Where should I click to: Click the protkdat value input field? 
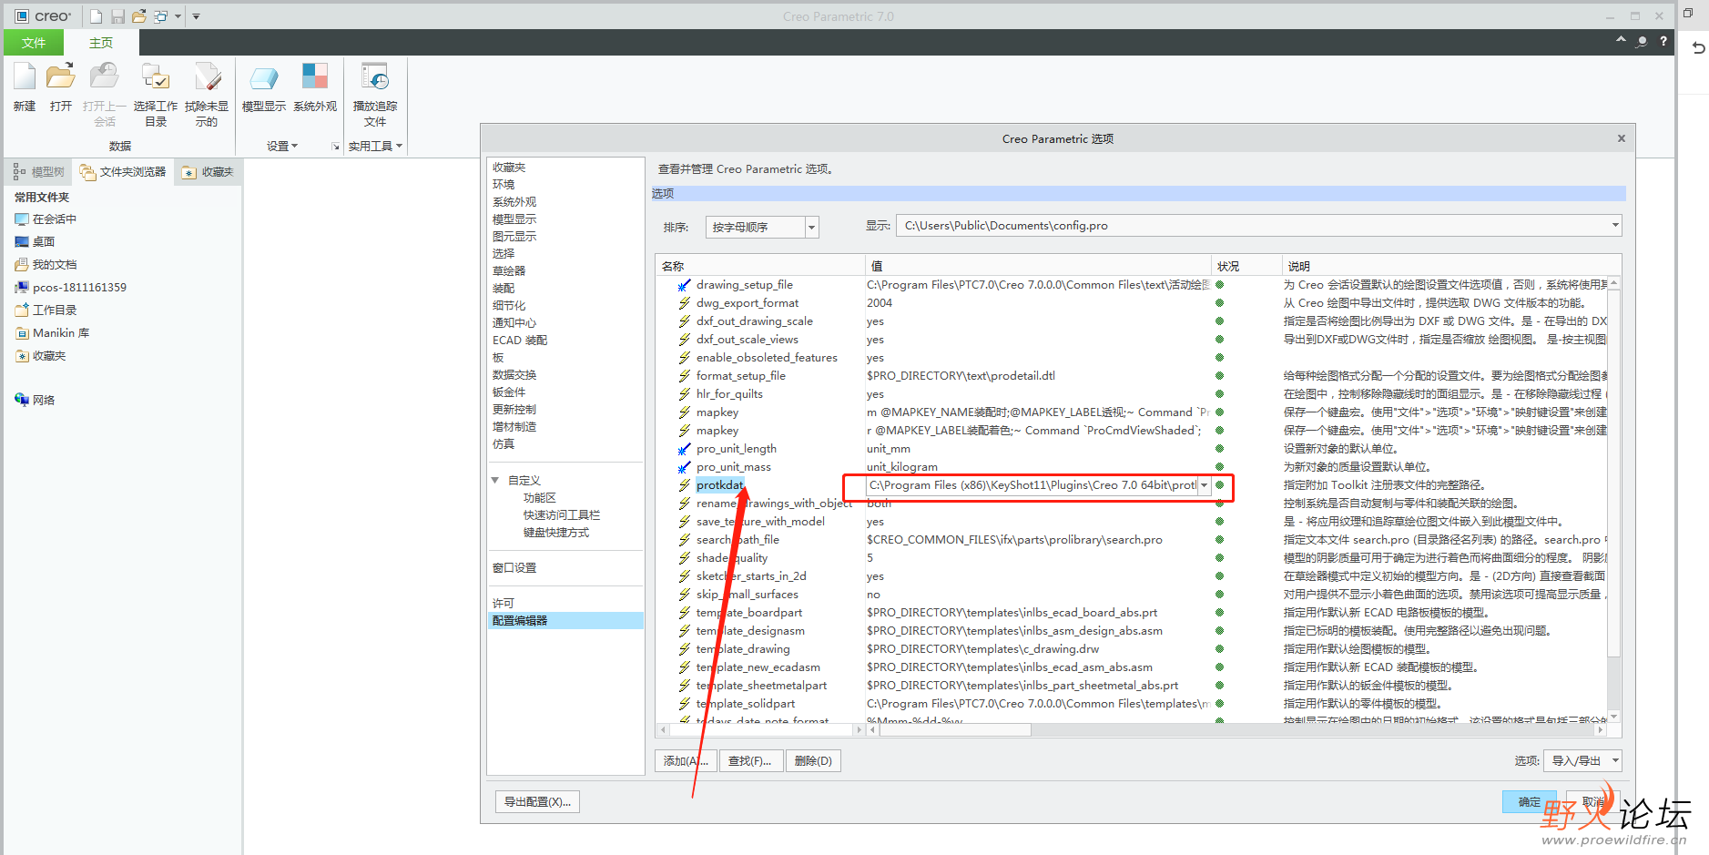coord(1032,485)
